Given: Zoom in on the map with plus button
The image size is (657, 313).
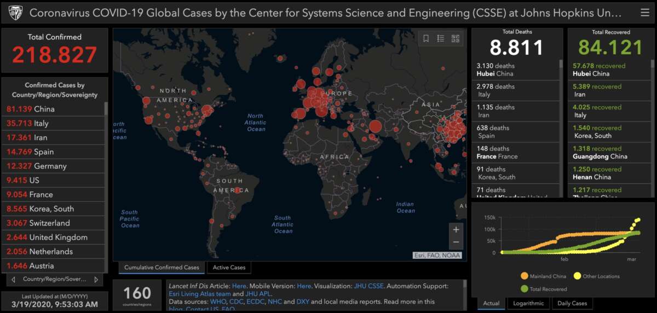Looking at the screenshot, I should click(x=456, y=230).
